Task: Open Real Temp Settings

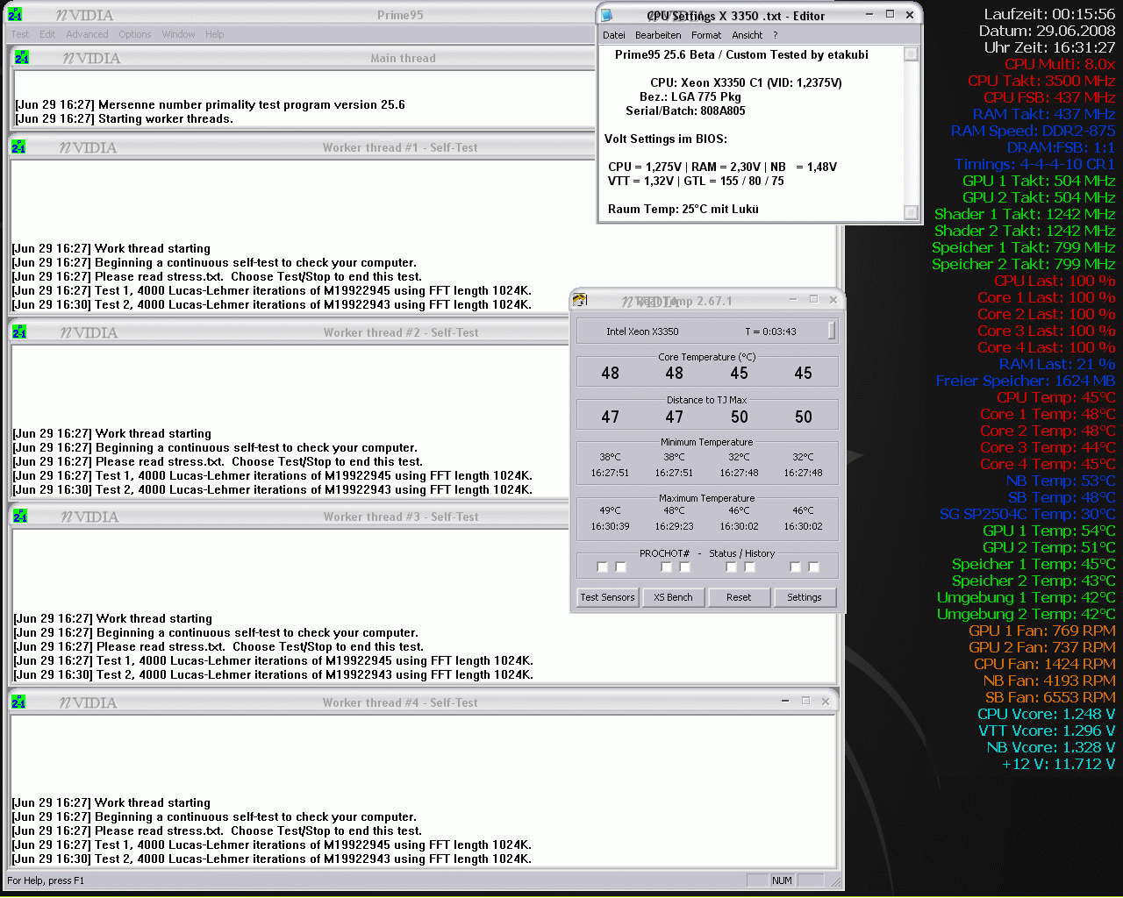Action: 805,597
